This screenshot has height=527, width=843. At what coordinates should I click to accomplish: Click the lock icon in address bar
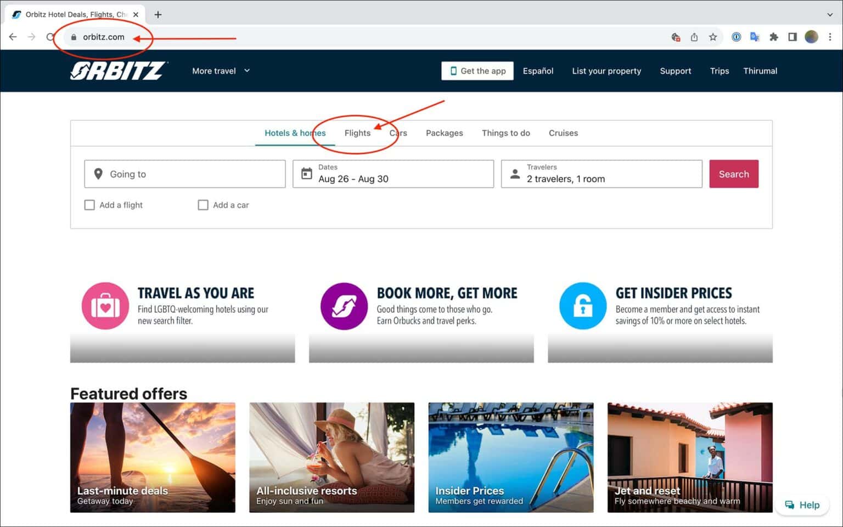74,37
